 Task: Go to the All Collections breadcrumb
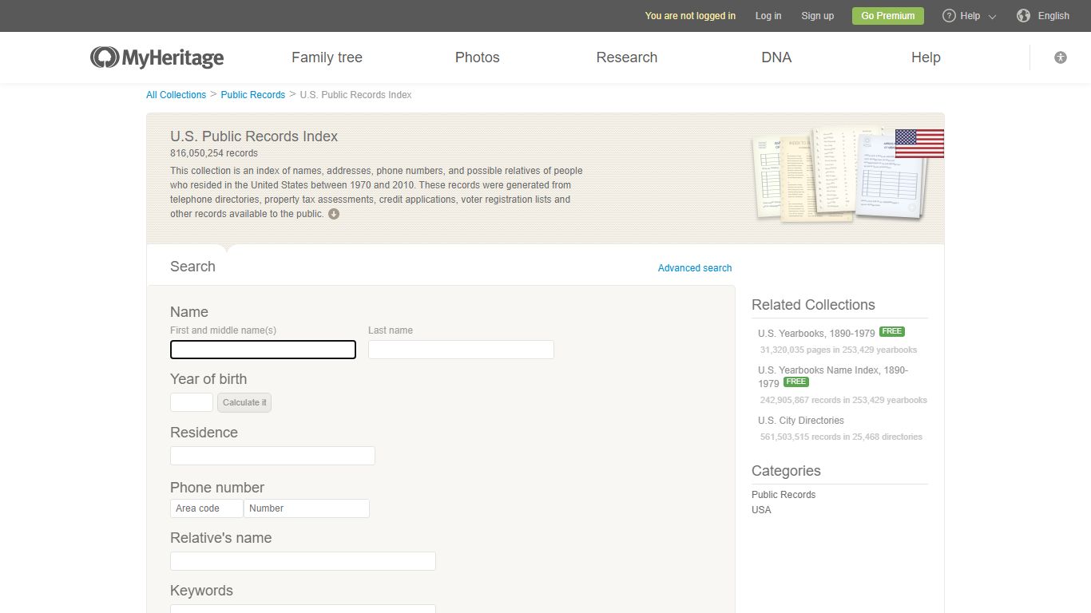[176, 95]
